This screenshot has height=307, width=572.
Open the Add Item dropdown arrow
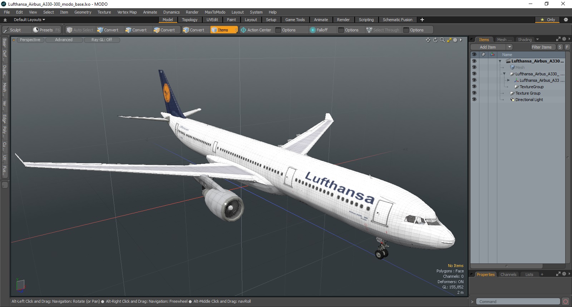coord(509,47)
